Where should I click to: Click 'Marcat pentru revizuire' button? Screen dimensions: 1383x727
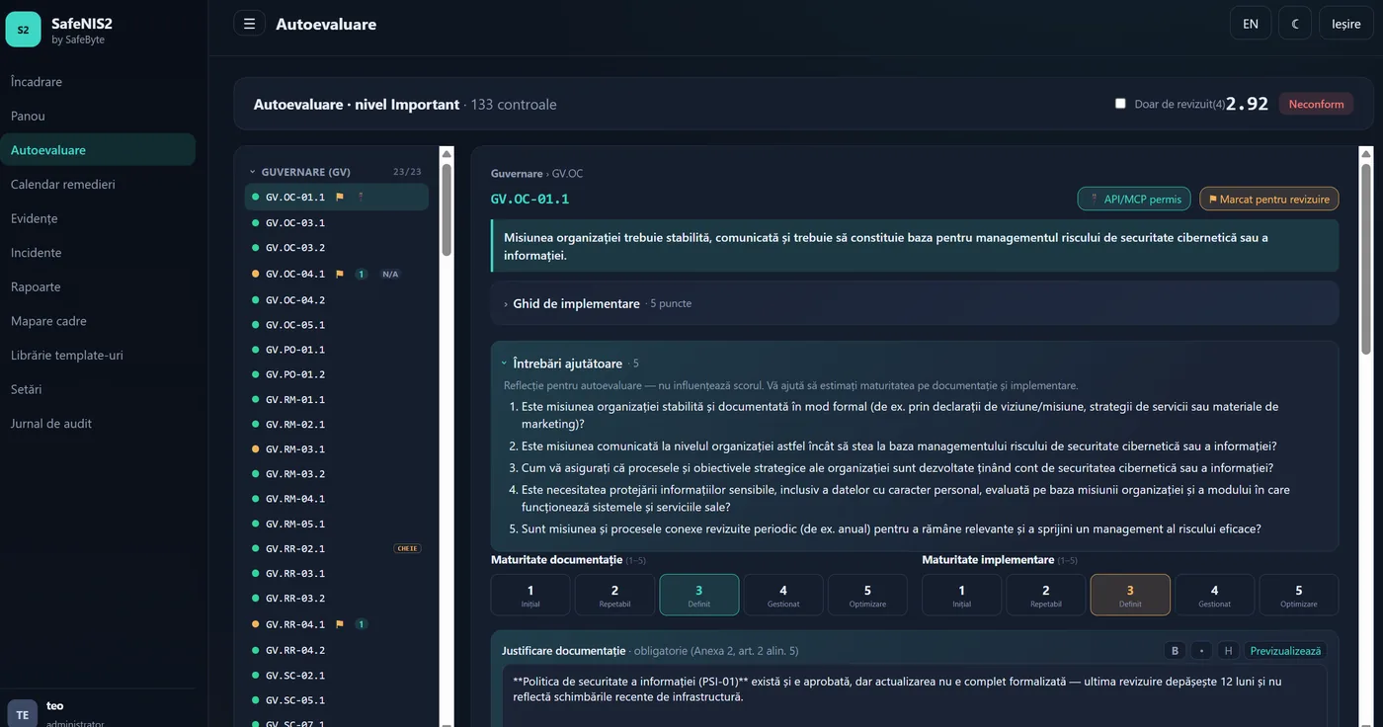click(x=1269, y=199)
